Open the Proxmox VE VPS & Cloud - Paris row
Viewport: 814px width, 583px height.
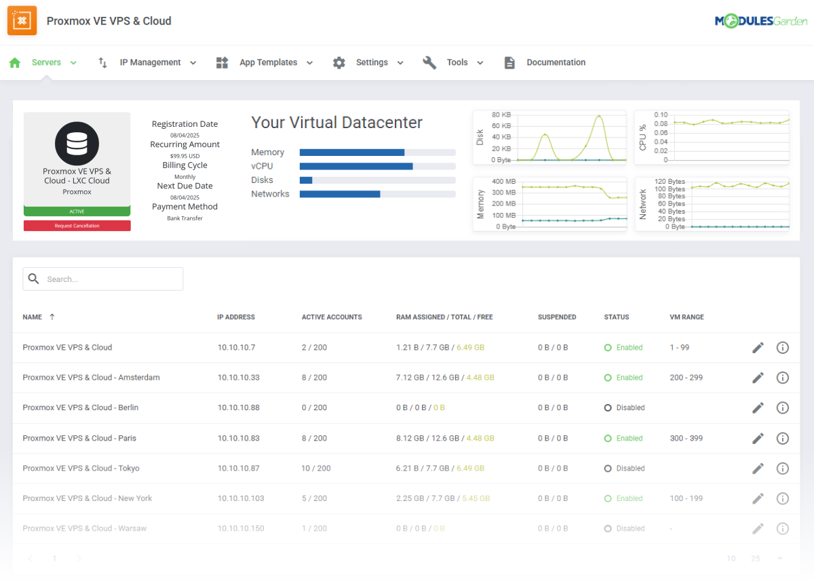tap(406, 438)
